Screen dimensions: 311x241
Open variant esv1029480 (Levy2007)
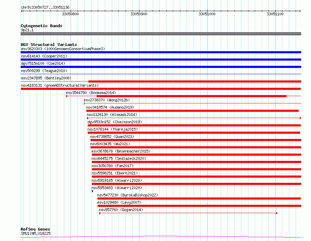[x=119, y=202]
